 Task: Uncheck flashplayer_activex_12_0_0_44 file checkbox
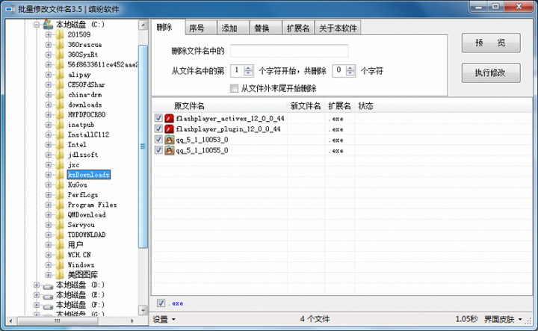(x=158, y=118)
